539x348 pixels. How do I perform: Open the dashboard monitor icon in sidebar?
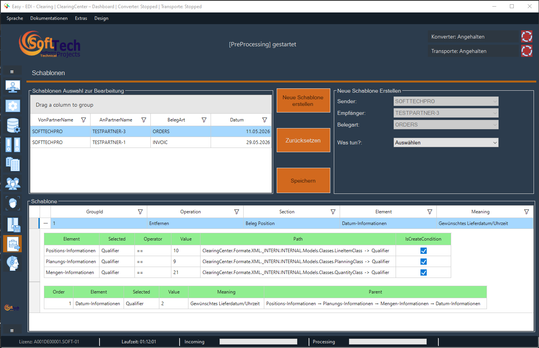pos(13,86)
